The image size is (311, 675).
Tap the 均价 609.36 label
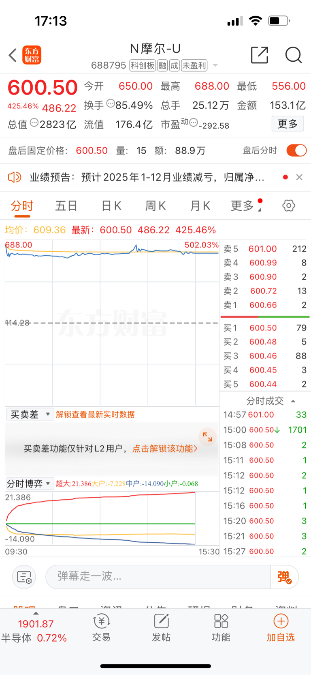click(x=35, y=230)
